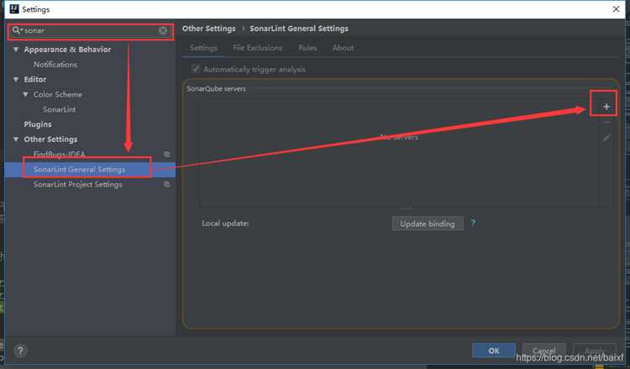
Task: Select SonarLint under Color Scheme
Action: click(60, 109)
